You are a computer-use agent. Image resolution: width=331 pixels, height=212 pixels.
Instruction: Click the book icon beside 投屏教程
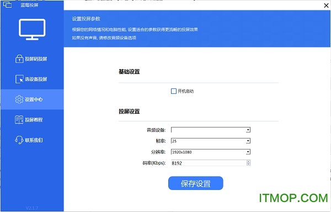click(19, 120)
